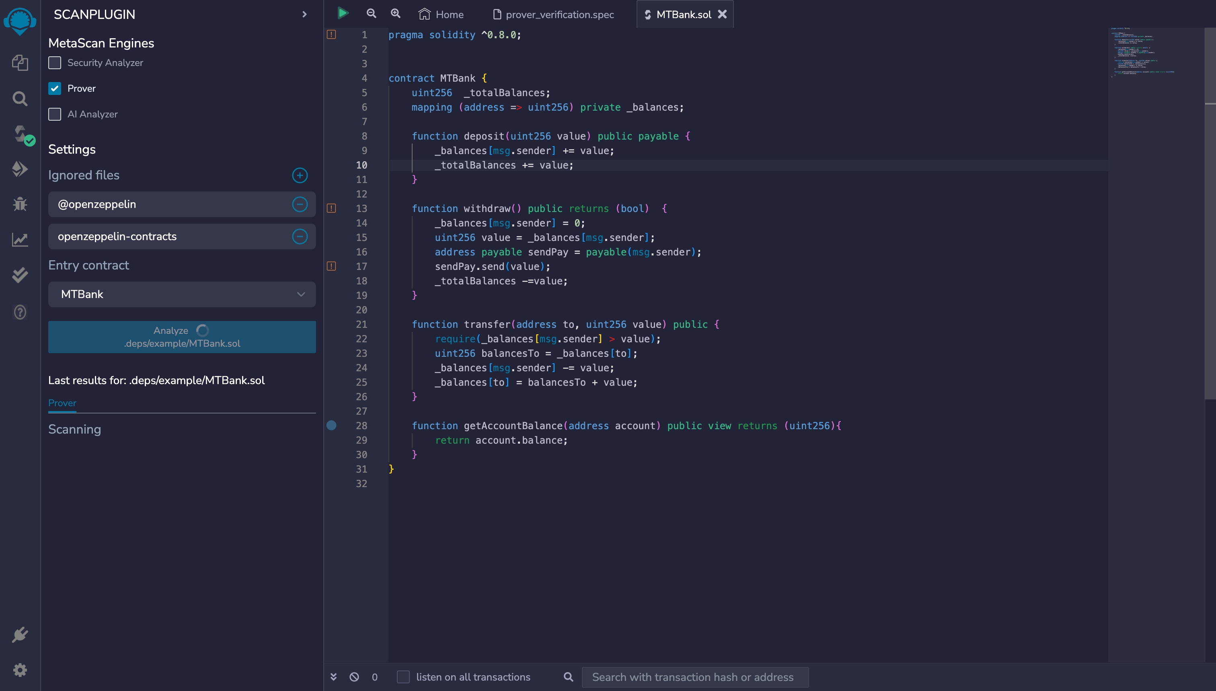Click the 'return account.balance;' code line

point(501,440)
